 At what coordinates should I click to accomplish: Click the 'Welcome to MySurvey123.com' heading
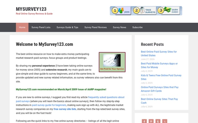coord(45,44)
